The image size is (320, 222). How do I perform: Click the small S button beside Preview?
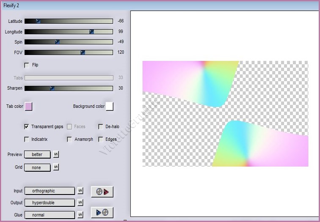[55, 154]
